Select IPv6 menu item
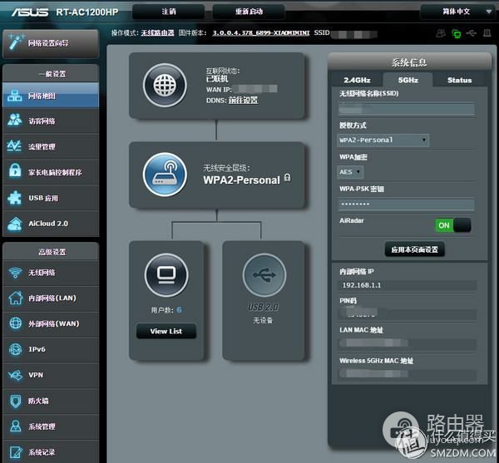Viewport: 499px width, 463px height. [x=51, y=349]
